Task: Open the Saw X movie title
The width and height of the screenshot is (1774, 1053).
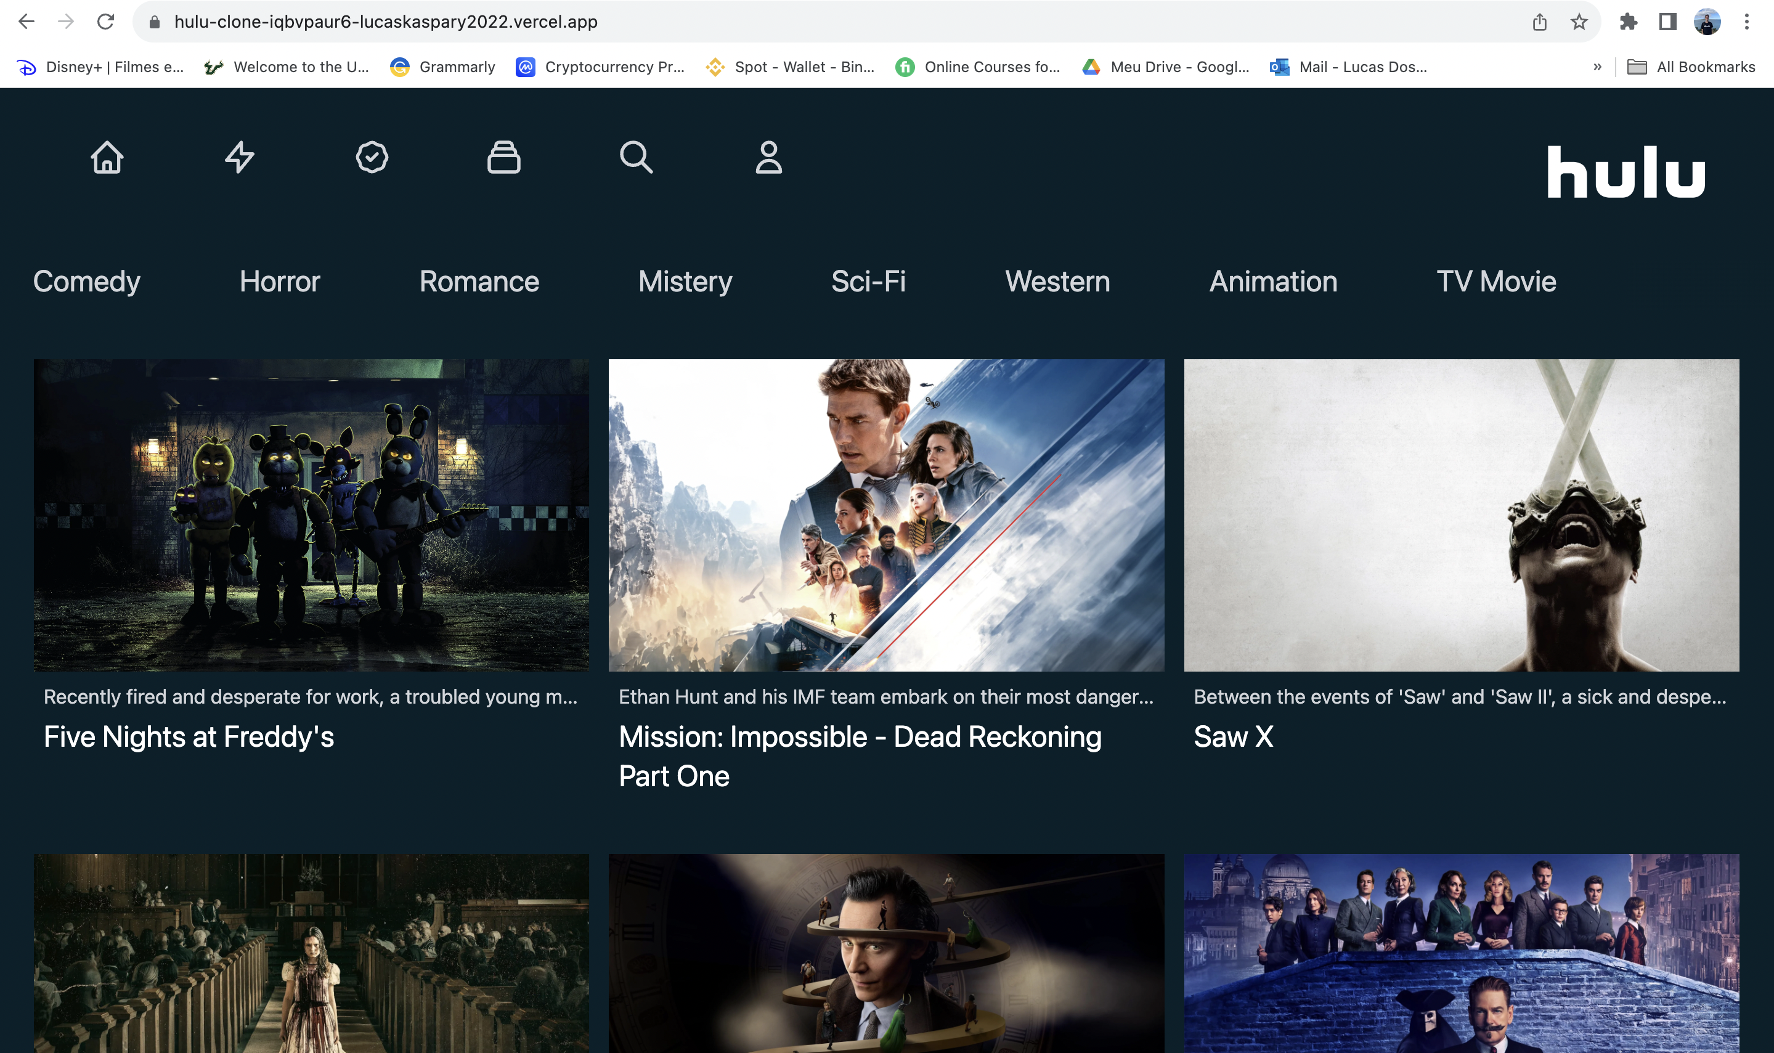Action: coord(1233,736)
